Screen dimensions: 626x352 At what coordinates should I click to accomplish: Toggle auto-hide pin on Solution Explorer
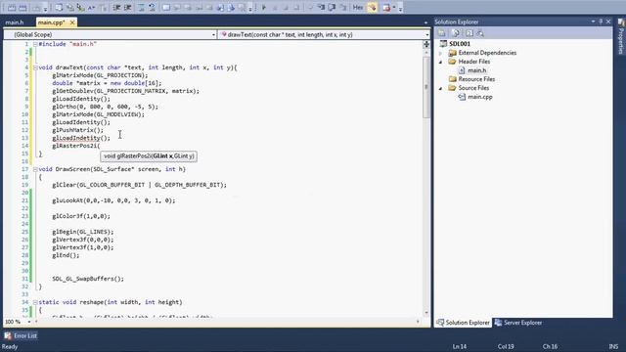601,22
